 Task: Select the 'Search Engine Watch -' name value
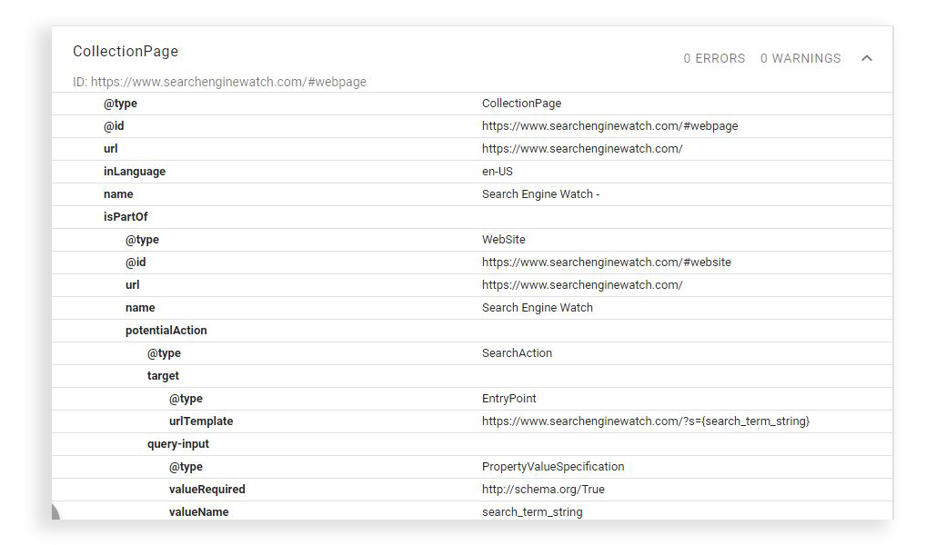point(540,193)
